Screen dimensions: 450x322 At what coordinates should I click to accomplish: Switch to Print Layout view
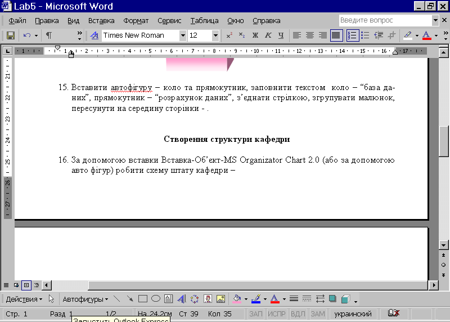(x=26, y=285)
